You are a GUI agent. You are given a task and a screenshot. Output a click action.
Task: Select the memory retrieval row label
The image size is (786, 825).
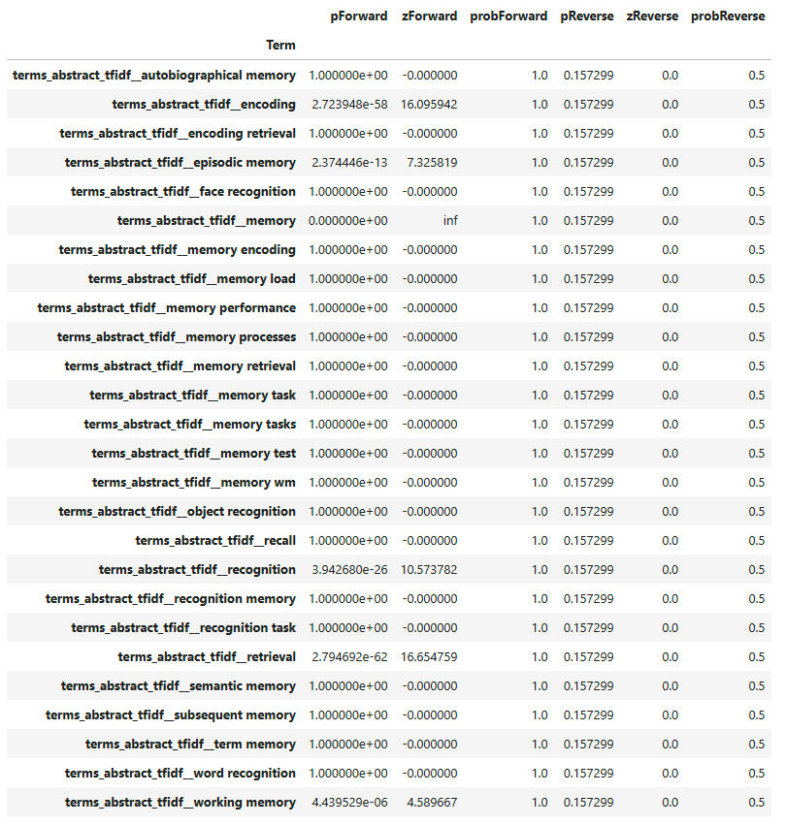click(x=180, y=365)
